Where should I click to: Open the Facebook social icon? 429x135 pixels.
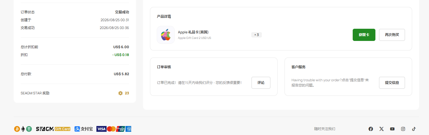371,129
